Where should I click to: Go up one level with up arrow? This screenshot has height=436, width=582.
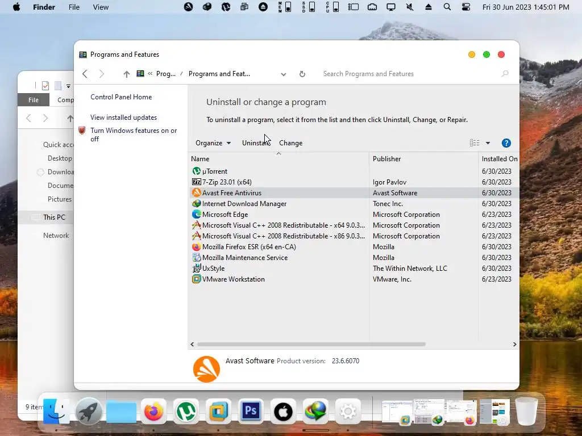point(127,74)
